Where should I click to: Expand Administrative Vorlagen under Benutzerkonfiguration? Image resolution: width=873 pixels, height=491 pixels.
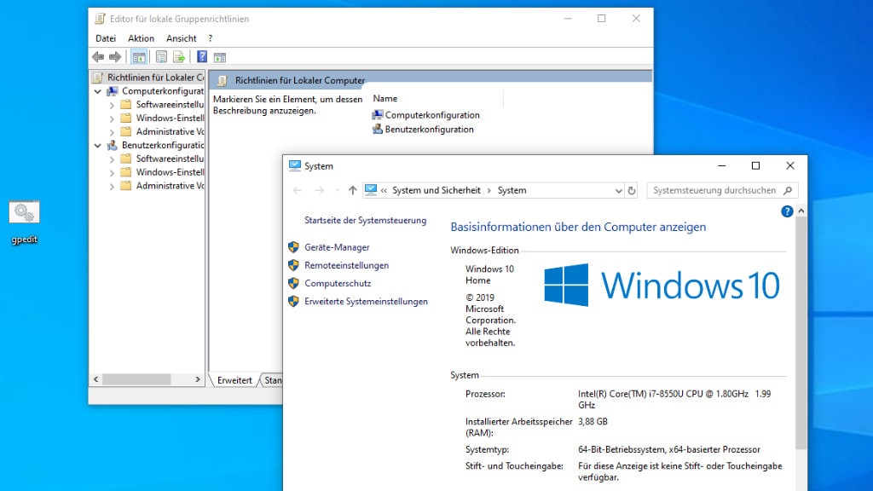[x=112, y=186]
